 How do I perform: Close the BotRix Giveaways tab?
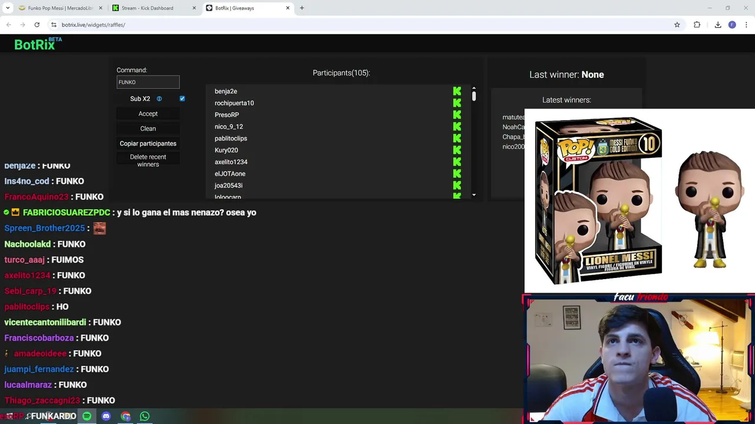288,8
